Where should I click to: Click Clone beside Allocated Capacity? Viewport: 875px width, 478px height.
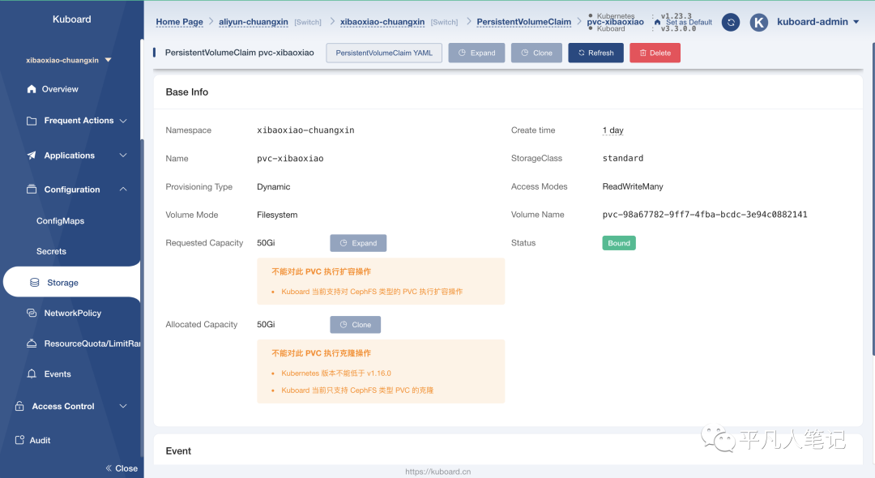pos(356,325)
